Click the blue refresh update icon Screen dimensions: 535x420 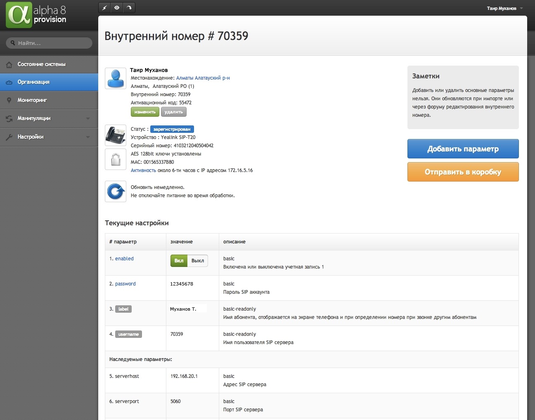116,191
